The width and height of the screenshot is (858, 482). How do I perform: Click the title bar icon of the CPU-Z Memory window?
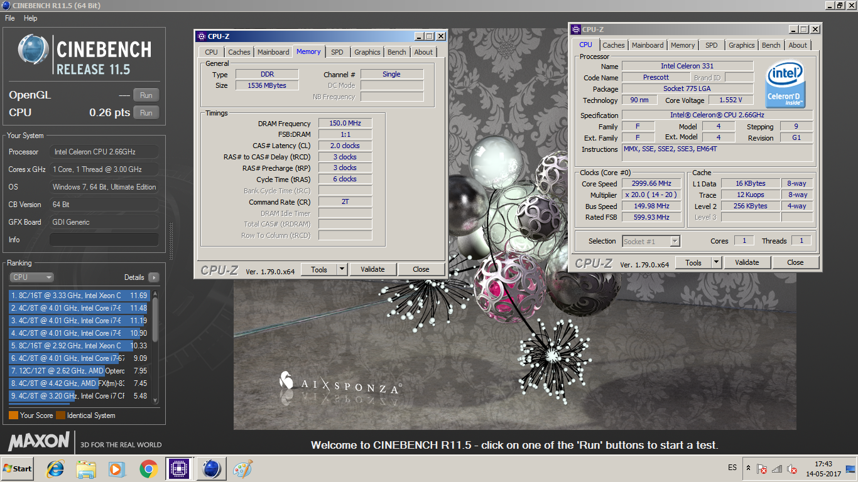point(201,36)
